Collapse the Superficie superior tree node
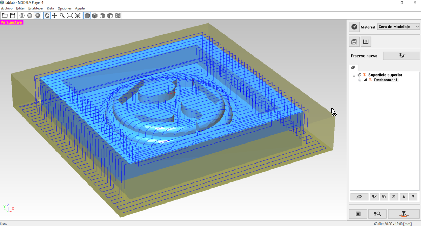The image size is (421, 226). tap(354, 75)
